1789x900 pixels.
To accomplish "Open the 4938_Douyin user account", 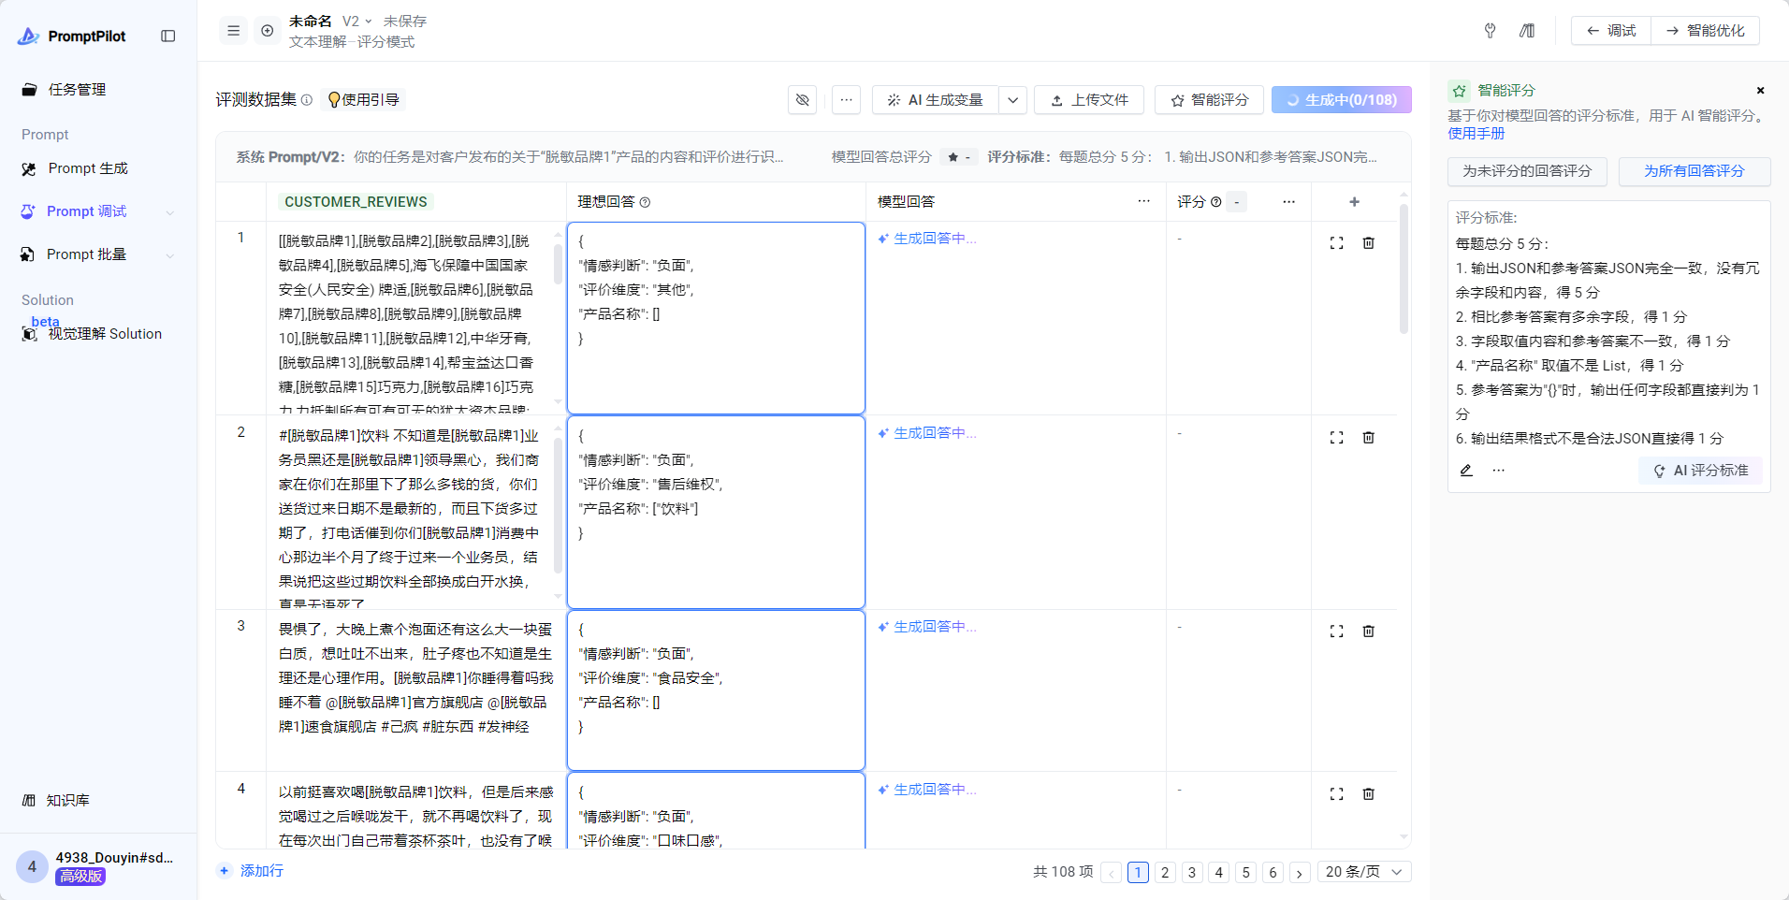I will point(98,866).
